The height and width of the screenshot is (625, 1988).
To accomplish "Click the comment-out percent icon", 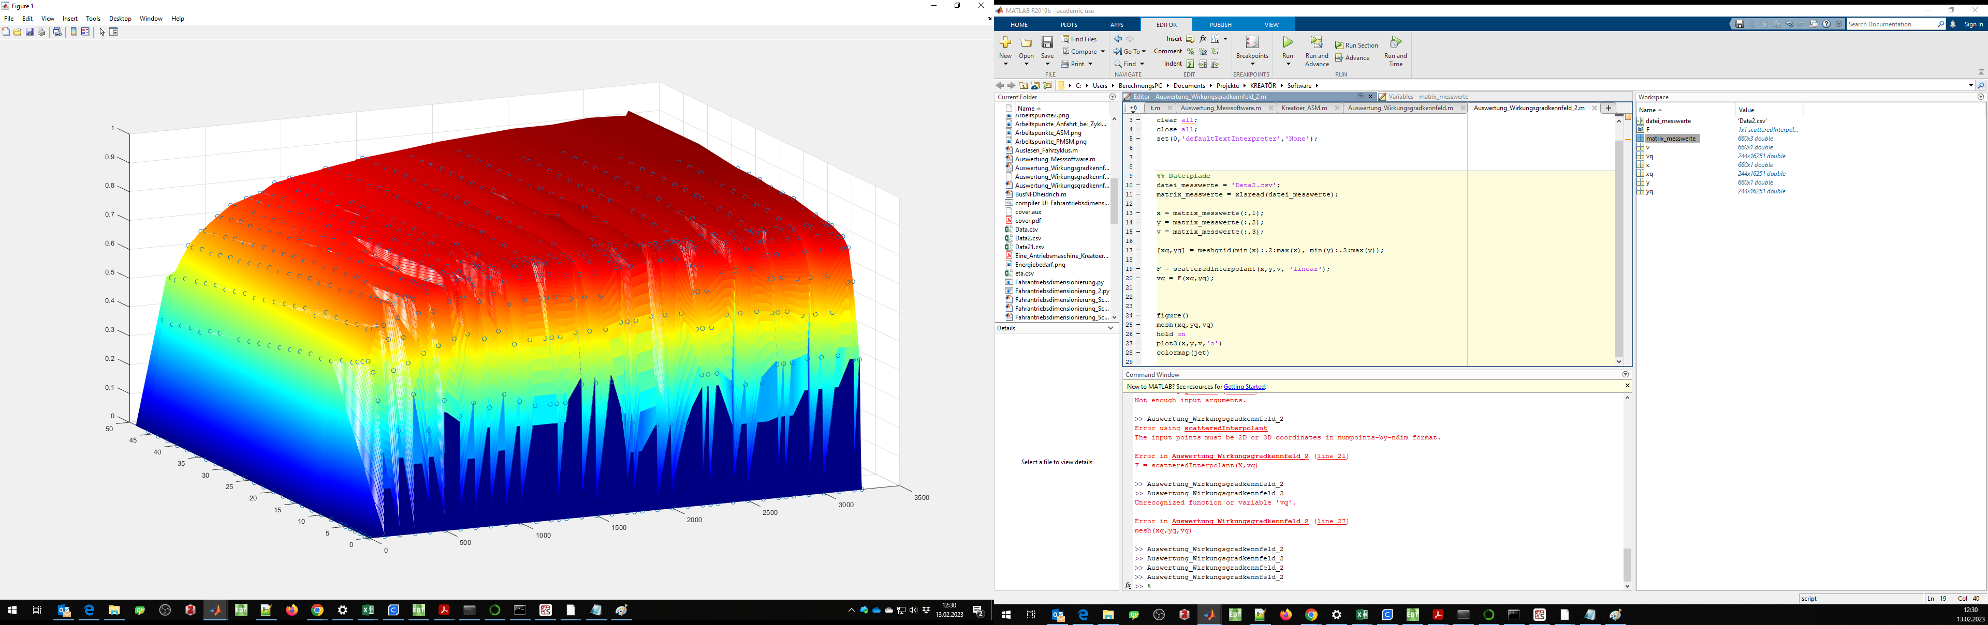I will (x=1190, y=52).
